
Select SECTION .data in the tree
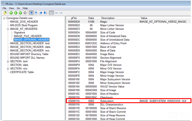coord(19,65)
